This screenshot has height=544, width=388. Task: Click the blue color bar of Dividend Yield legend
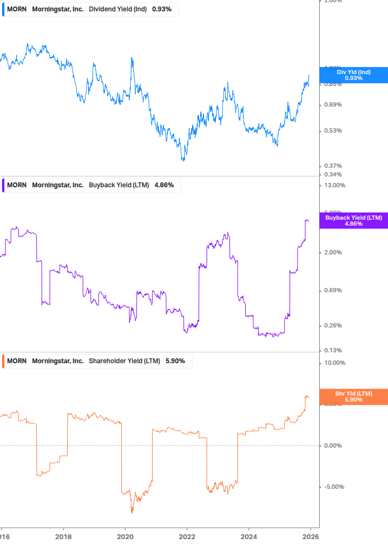[3, 9]
